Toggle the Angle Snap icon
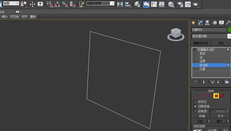Screen dimensions: 231x131 tap(57, 4)
